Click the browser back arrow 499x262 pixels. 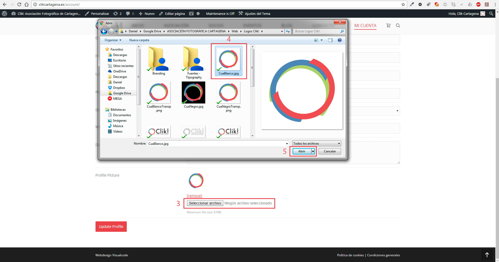(4, 4)
